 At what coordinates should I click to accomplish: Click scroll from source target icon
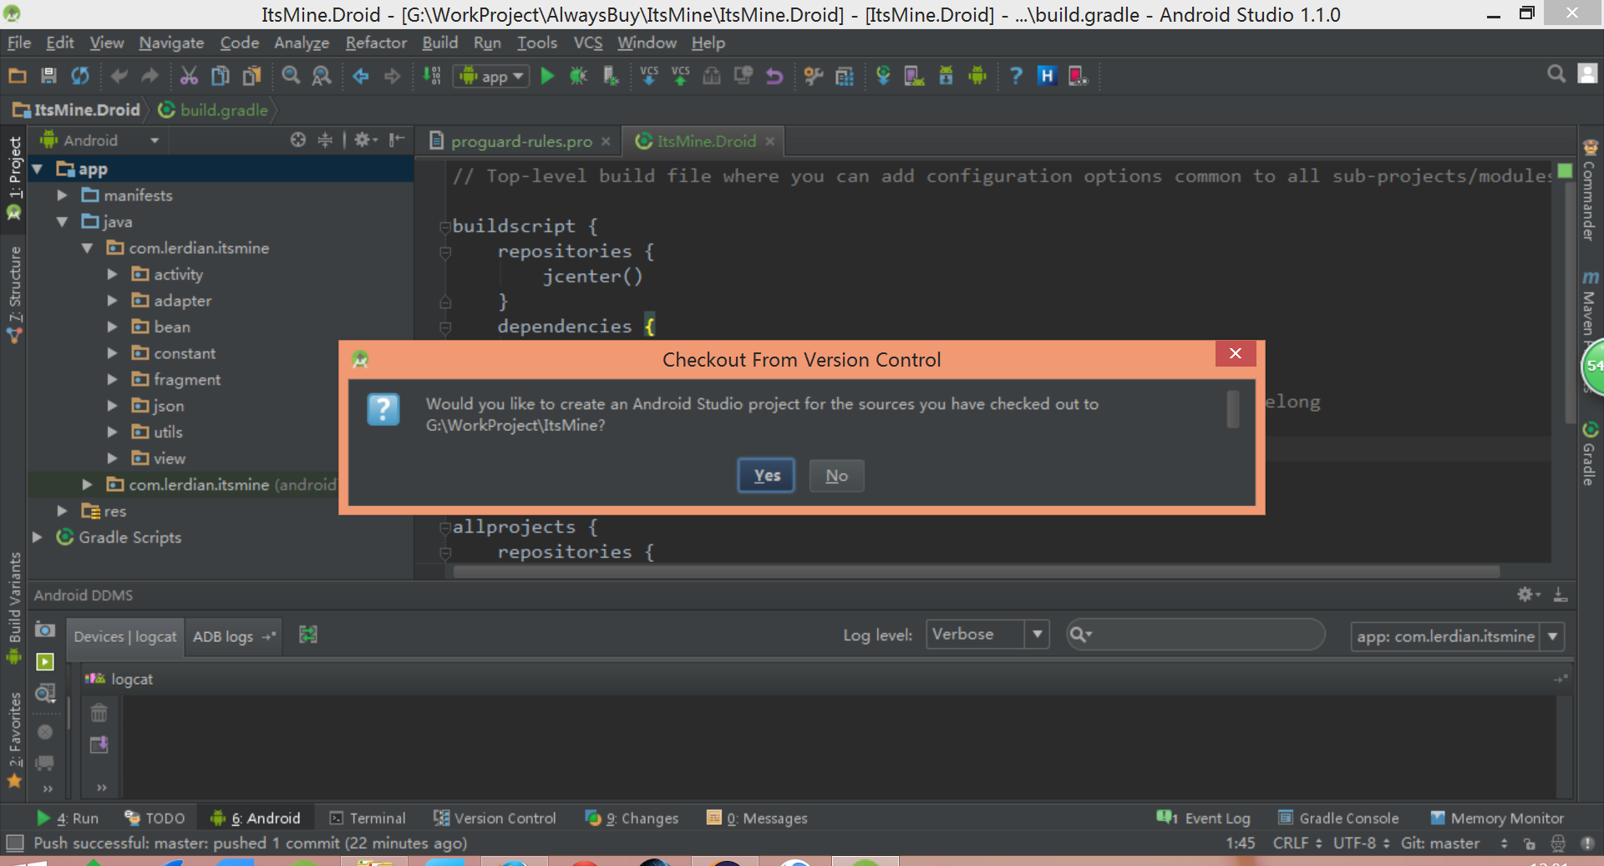(297, 140)
